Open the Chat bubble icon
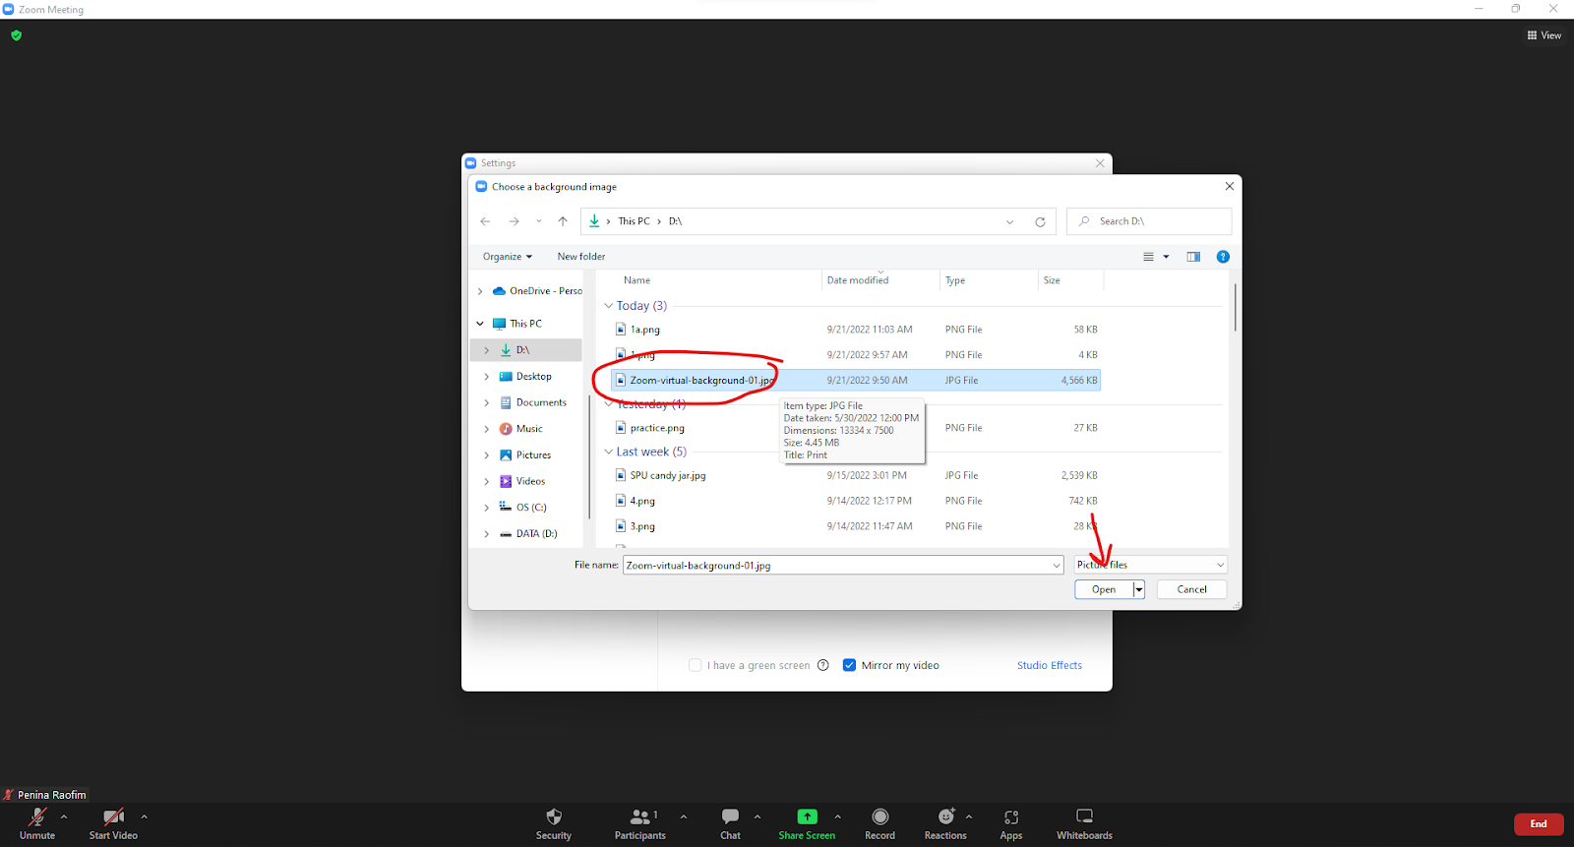1574x847 pixels. (730, 817)
